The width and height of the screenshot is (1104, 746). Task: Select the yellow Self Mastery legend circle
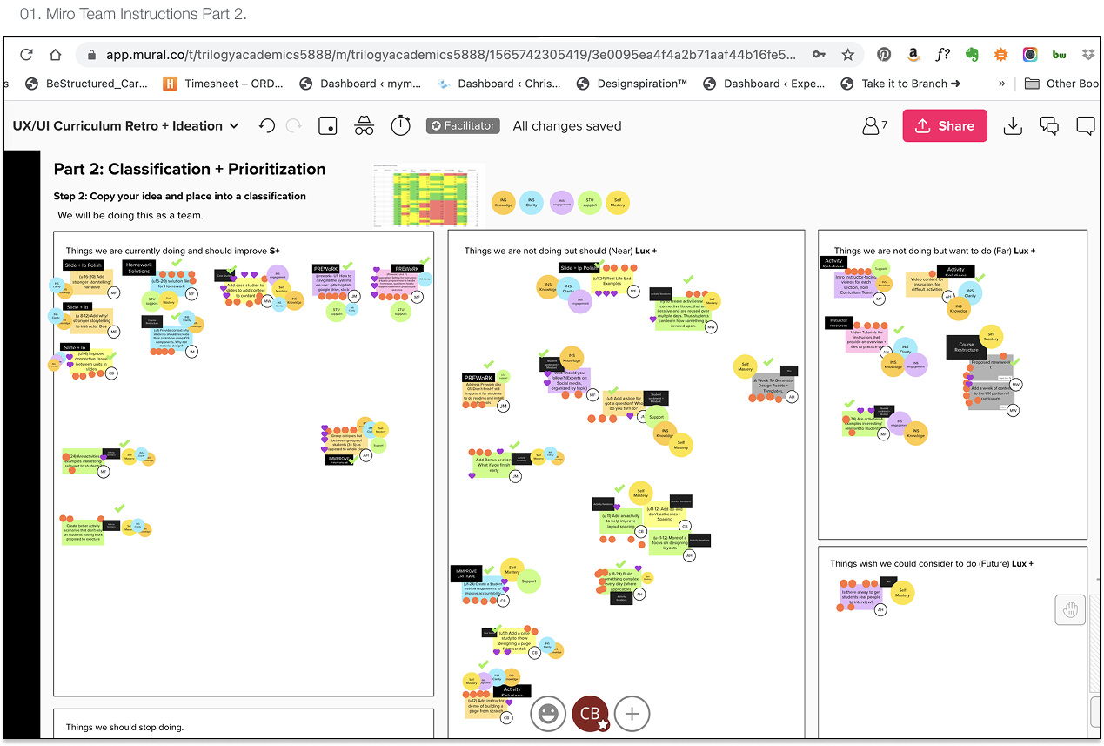point(617,203)
